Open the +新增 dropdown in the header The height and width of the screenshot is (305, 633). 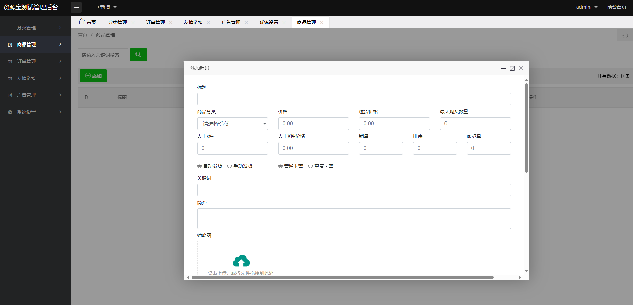click(107, 7)
